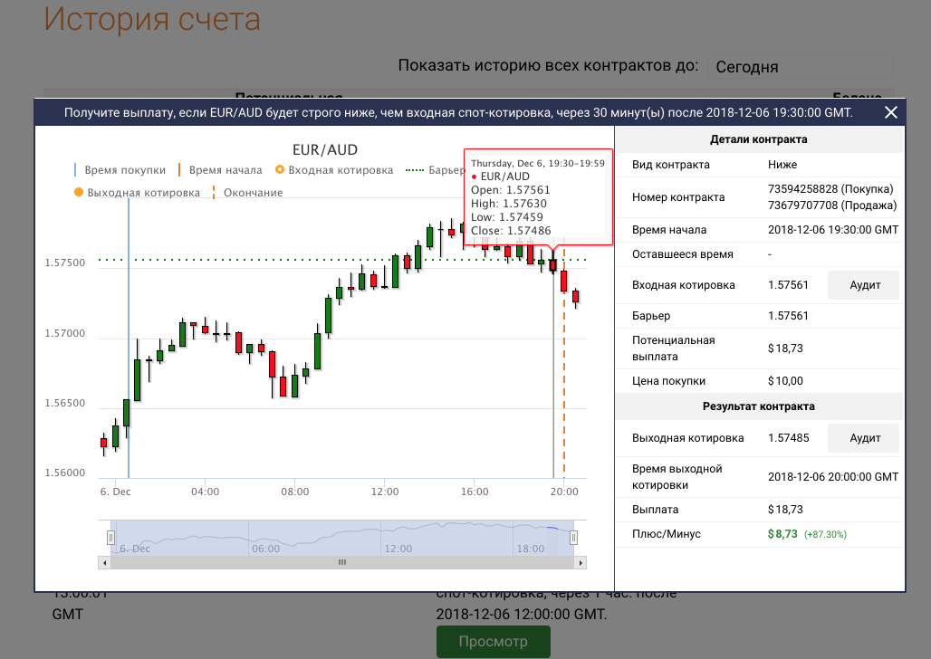Close the contract details popup
The image size is (931, 659).
pos(890,112)
